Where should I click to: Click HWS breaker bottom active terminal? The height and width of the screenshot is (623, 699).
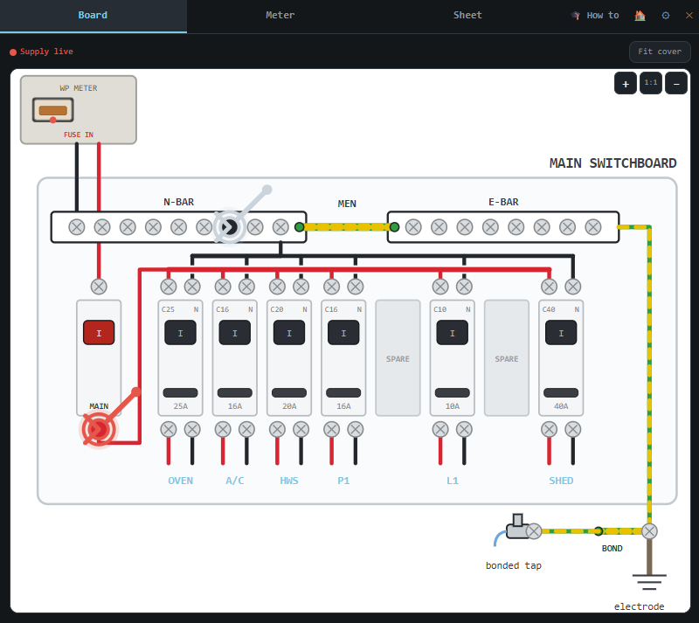(x=277, y=429)
